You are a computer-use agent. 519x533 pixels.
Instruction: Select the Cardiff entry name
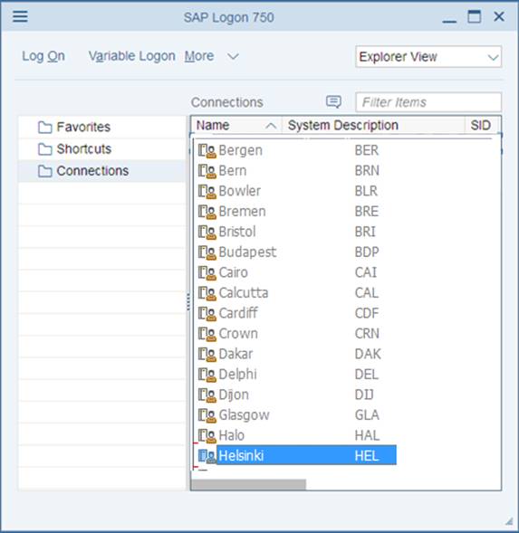coord(238,313)
